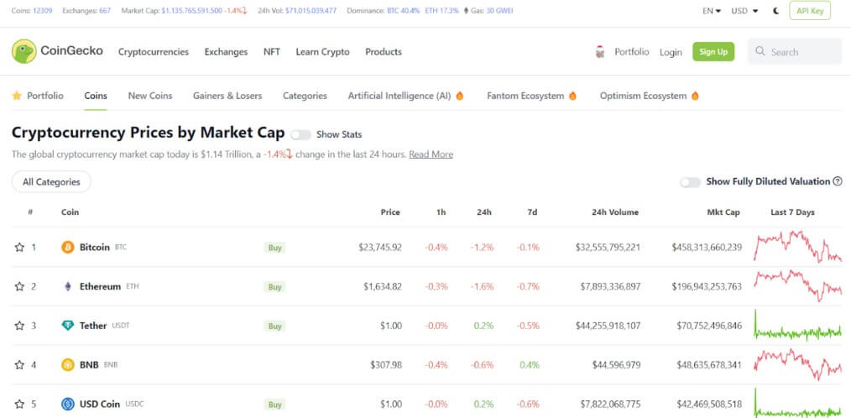Click Buy button for USD Coin
The width and height of the screenshot is (851, 418).
[274, 405]
